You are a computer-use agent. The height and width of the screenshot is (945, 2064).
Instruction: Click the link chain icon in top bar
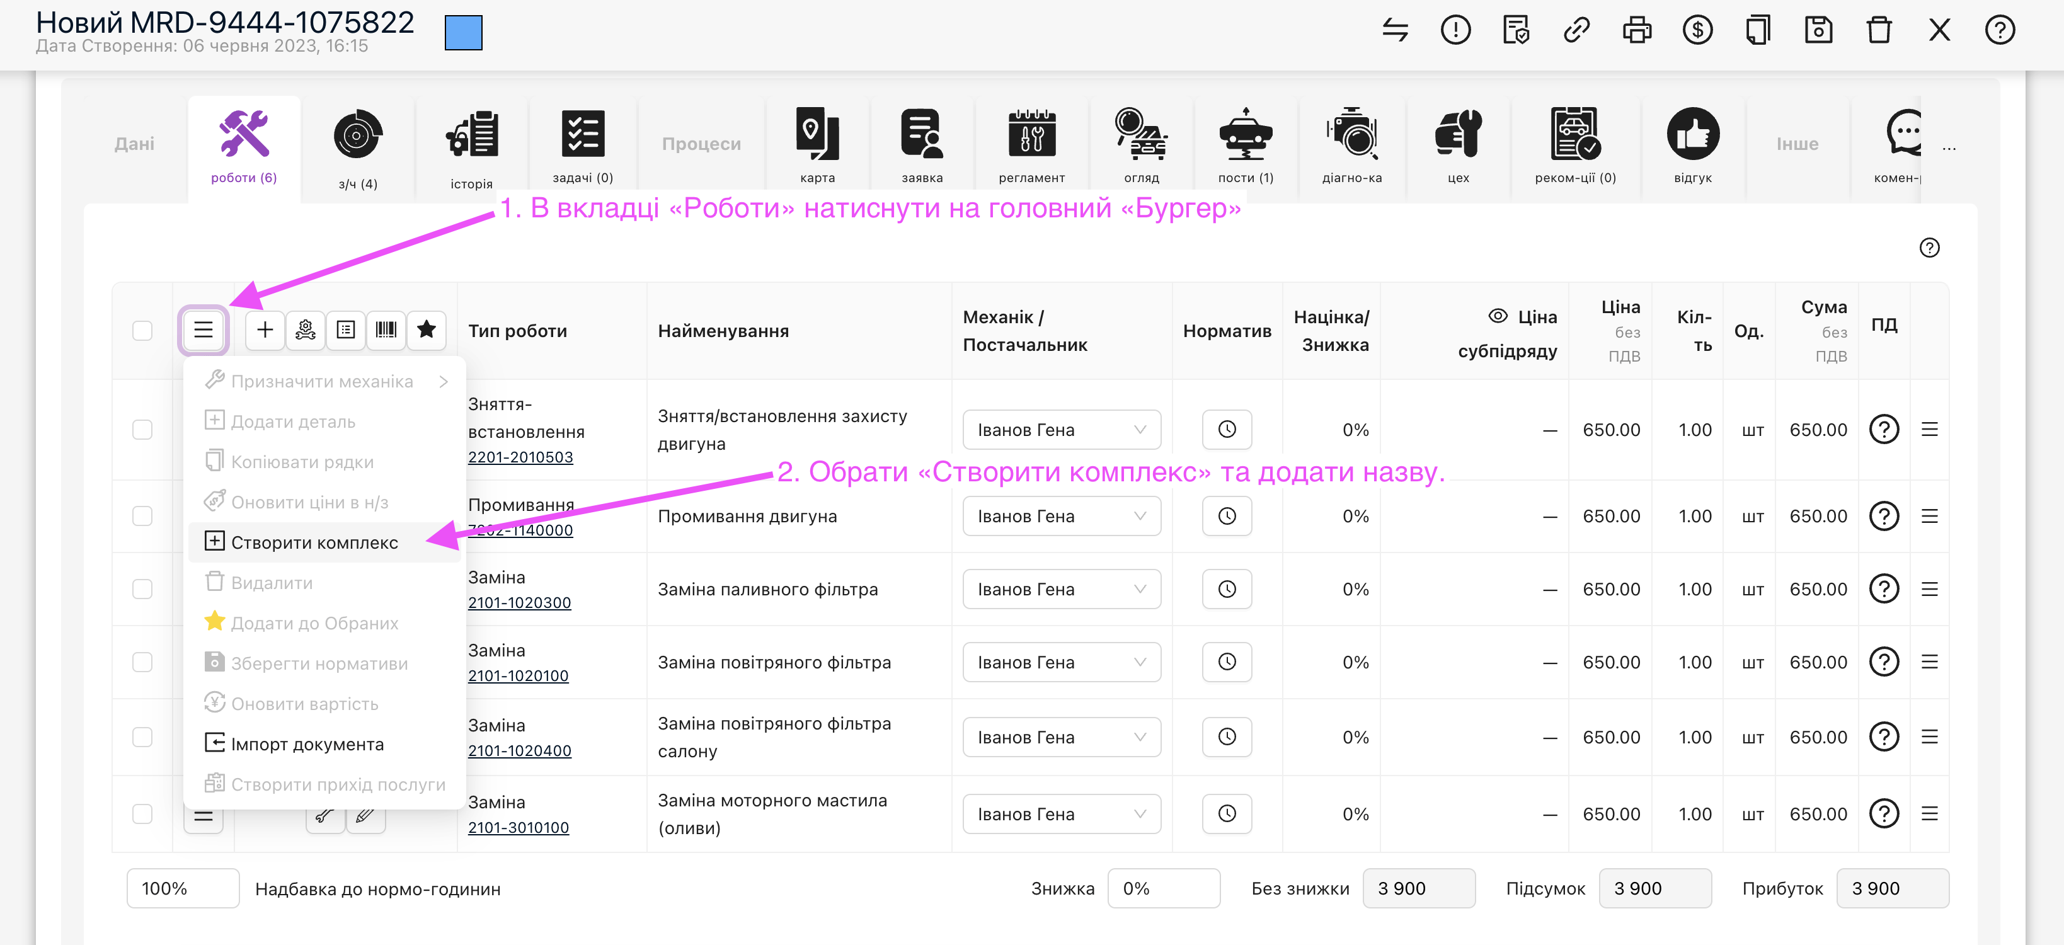point(1576,30)
